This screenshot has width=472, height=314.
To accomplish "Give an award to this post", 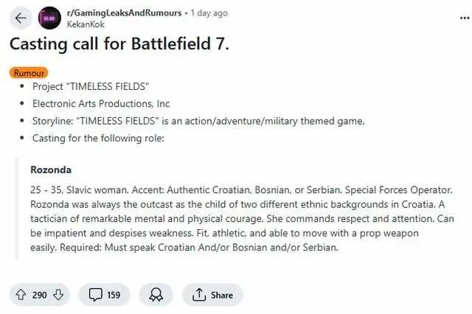I will [x=156, y=295].
